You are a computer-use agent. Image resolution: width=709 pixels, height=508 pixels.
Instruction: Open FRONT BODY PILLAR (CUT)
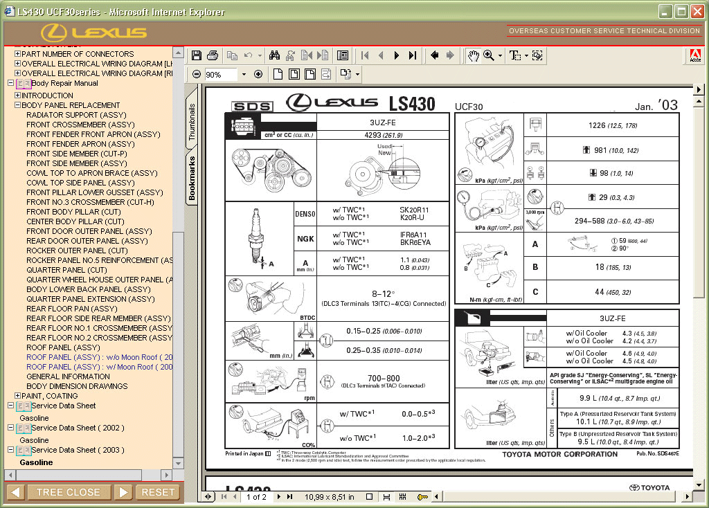coord(73,212)
